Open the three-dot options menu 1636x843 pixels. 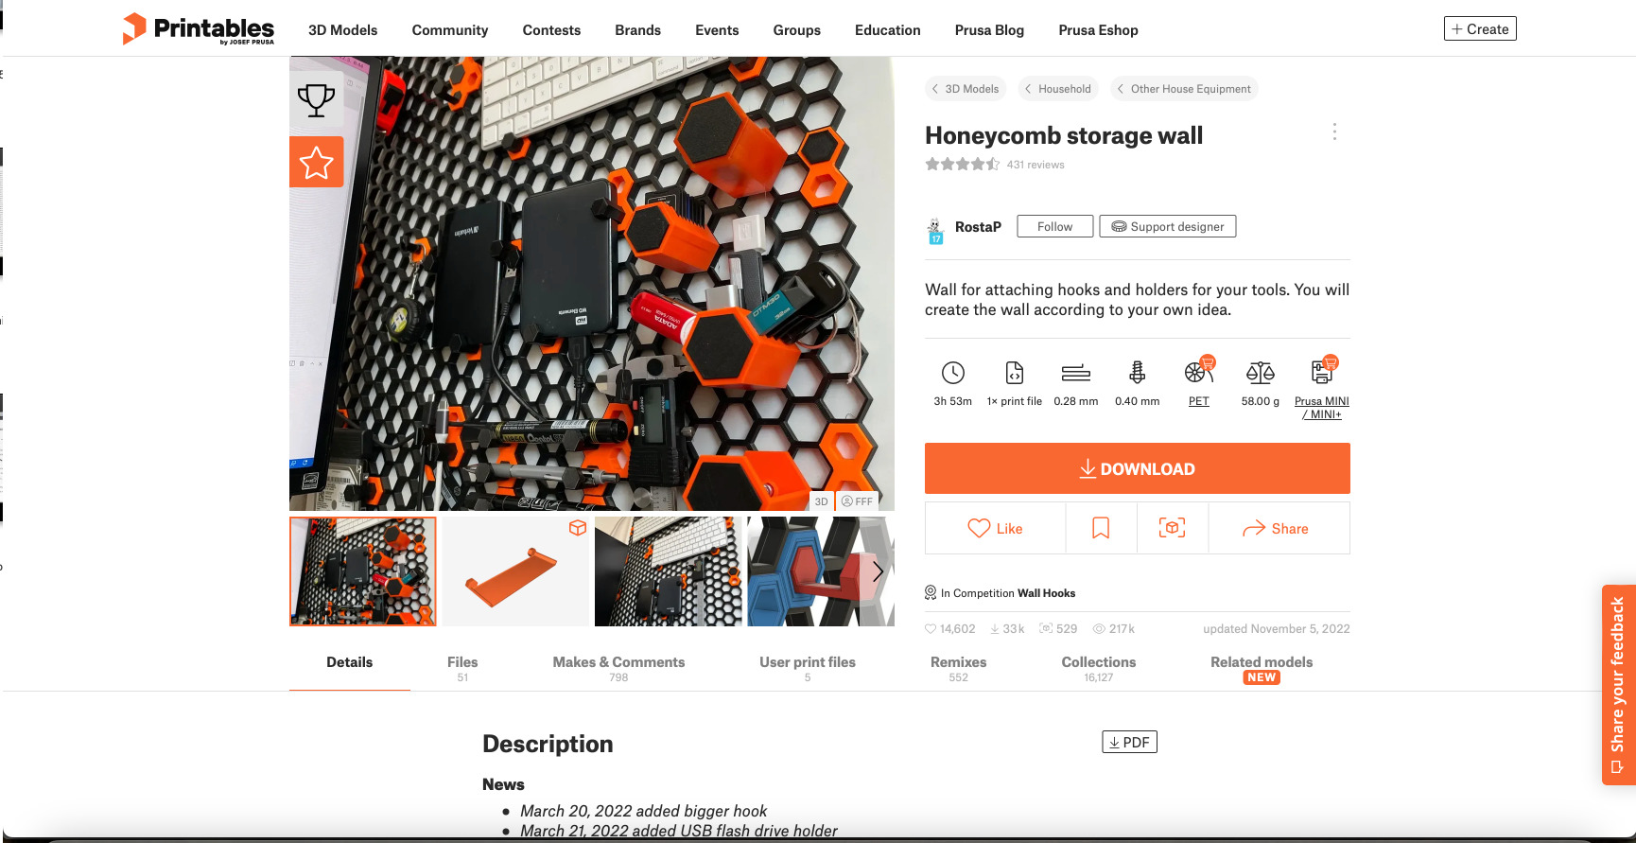coord(1334,132)
